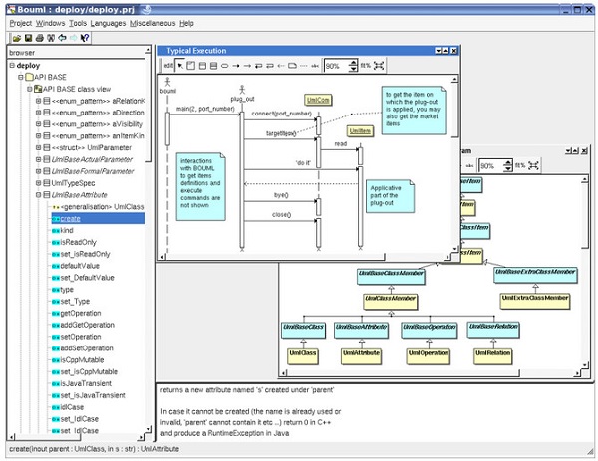
Task: Click the stick figure above the bouml lifeline
Action: tap(169, 84)
